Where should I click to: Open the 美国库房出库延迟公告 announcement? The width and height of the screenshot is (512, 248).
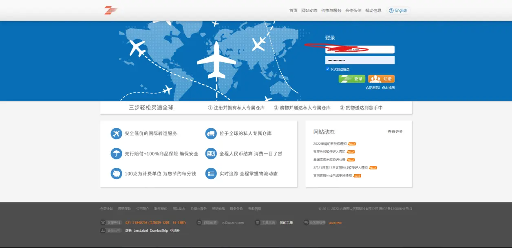pyautogui.click(x=329, y=160)
